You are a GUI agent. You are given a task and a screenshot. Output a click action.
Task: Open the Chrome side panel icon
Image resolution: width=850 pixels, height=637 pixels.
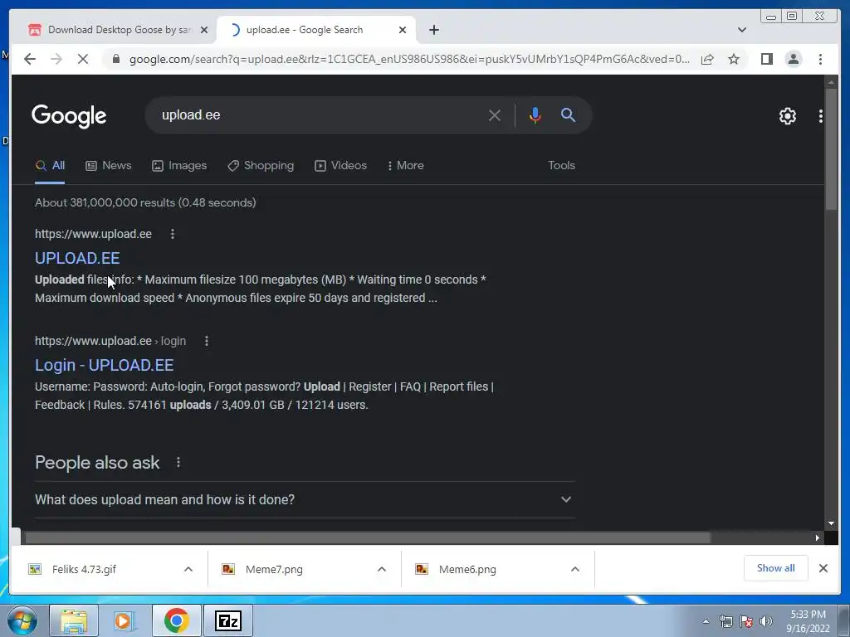tap(766, 59)
